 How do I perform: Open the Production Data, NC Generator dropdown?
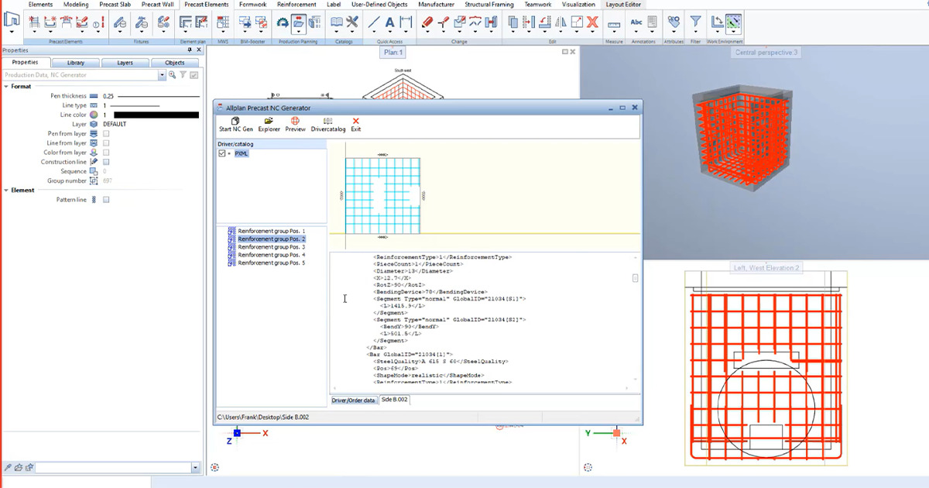(162, 75)
